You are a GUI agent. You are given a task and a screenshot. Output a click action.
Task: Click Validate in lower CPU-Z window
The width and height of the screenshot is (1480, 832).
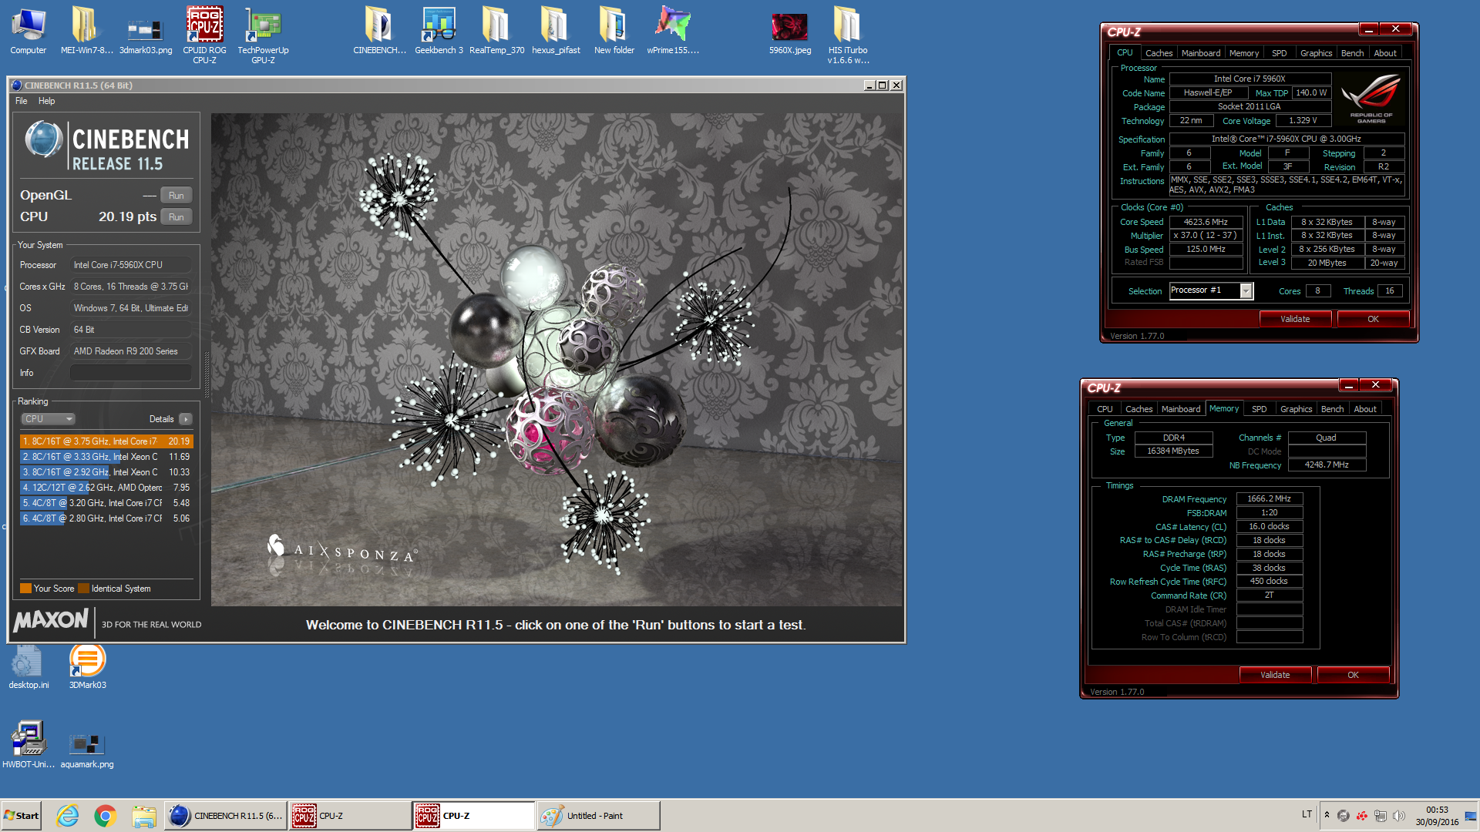[x=1275, y=675]
